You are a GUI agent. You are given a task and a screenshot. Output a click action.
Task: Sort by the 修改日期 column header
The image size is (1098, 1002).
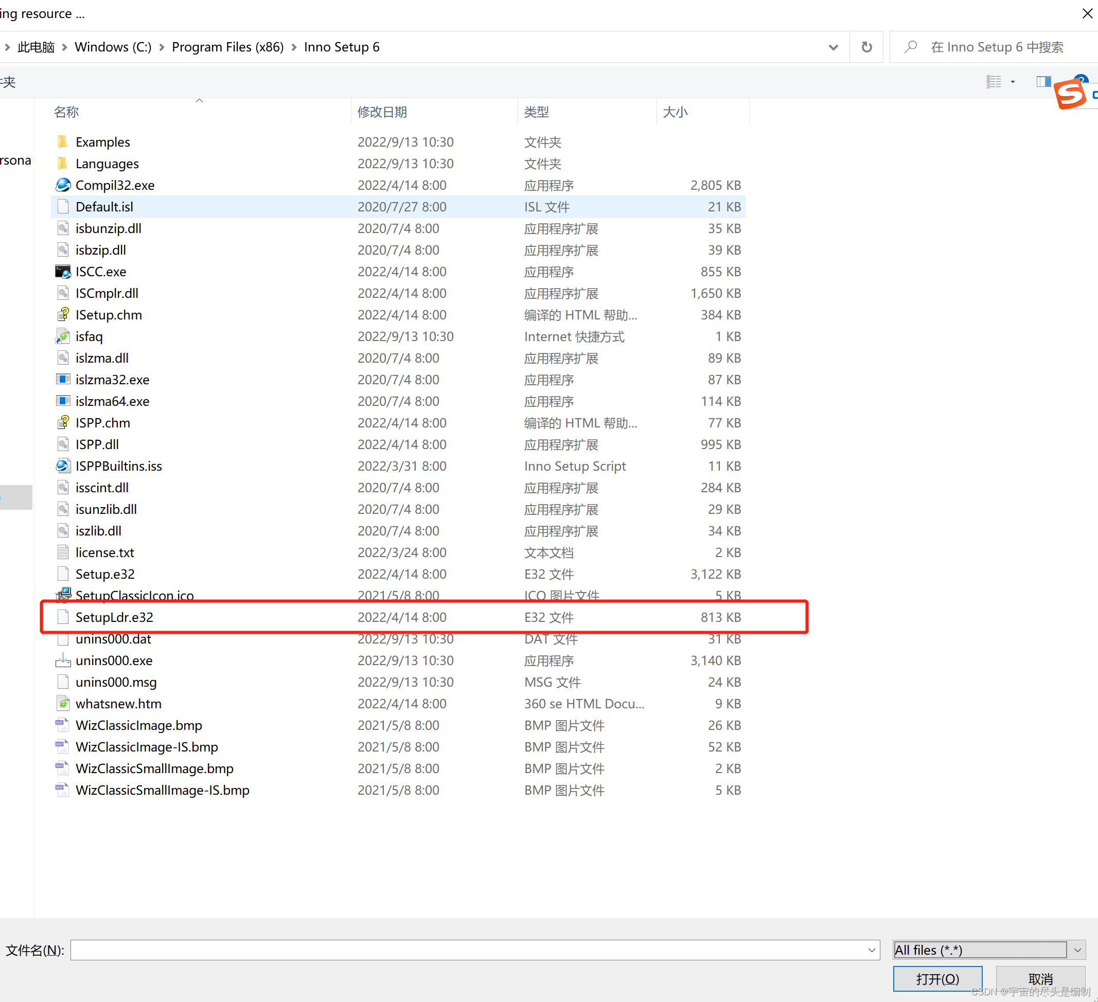(382, 112)
